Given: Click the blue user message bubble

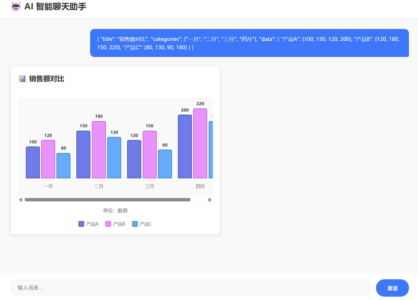Looking at the screenshot, I should click(x=249, y=43).
